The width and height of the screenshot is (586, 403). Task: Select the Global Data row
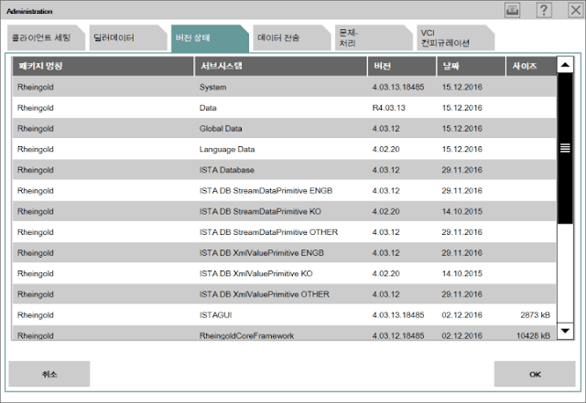pos(284,128)
